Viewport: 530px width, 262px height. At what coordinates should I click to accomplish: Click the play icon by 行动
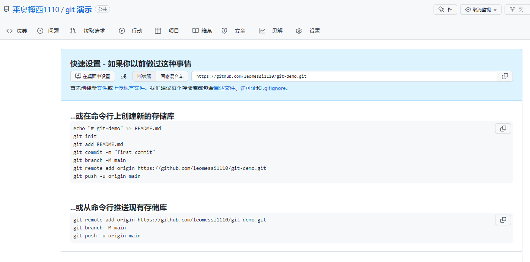click(x=122, y=31)
